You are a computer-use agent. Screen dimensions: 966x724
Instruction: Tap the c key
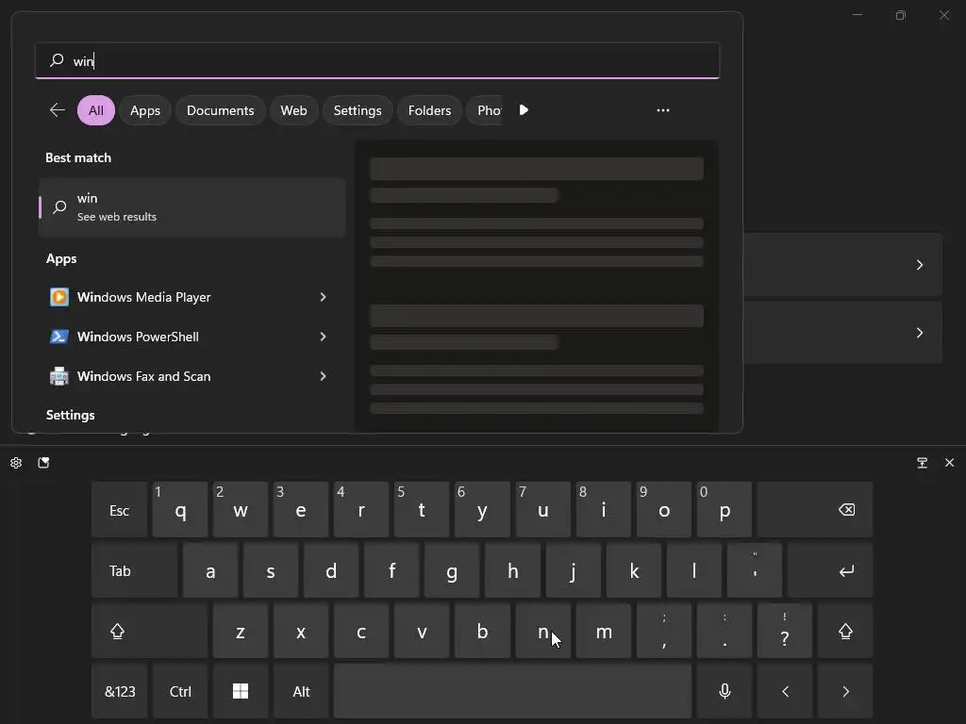(x=361, y=631)
